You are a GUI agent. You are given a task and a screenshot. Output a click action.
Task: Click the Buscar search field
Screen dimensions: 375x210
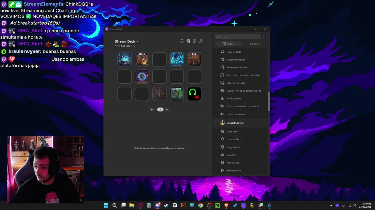pyautogui.click(x=238, y=37)
